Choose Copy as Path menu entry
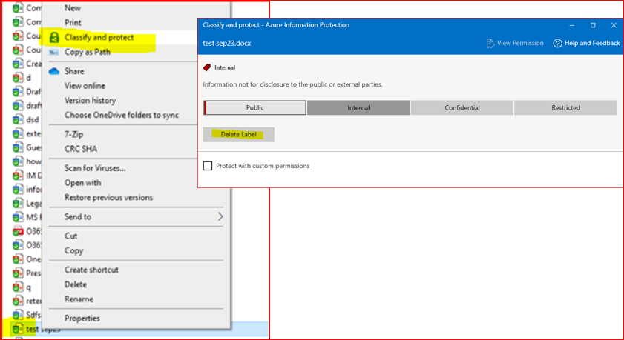The width and height of the screenshot is (624, 340). (88, 52)
